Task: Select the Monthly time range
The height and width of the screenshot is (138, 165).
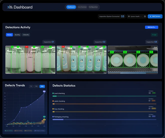Action: (17, 35)
